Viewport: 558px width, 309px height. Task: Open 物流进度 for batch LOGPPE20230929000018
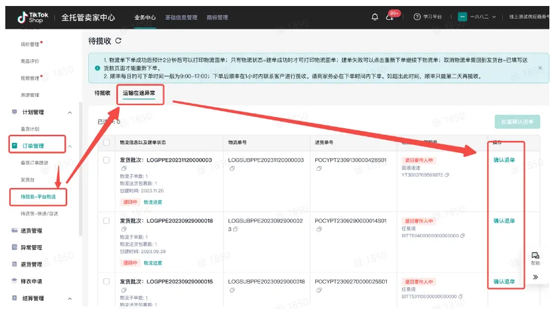[153, 262]
